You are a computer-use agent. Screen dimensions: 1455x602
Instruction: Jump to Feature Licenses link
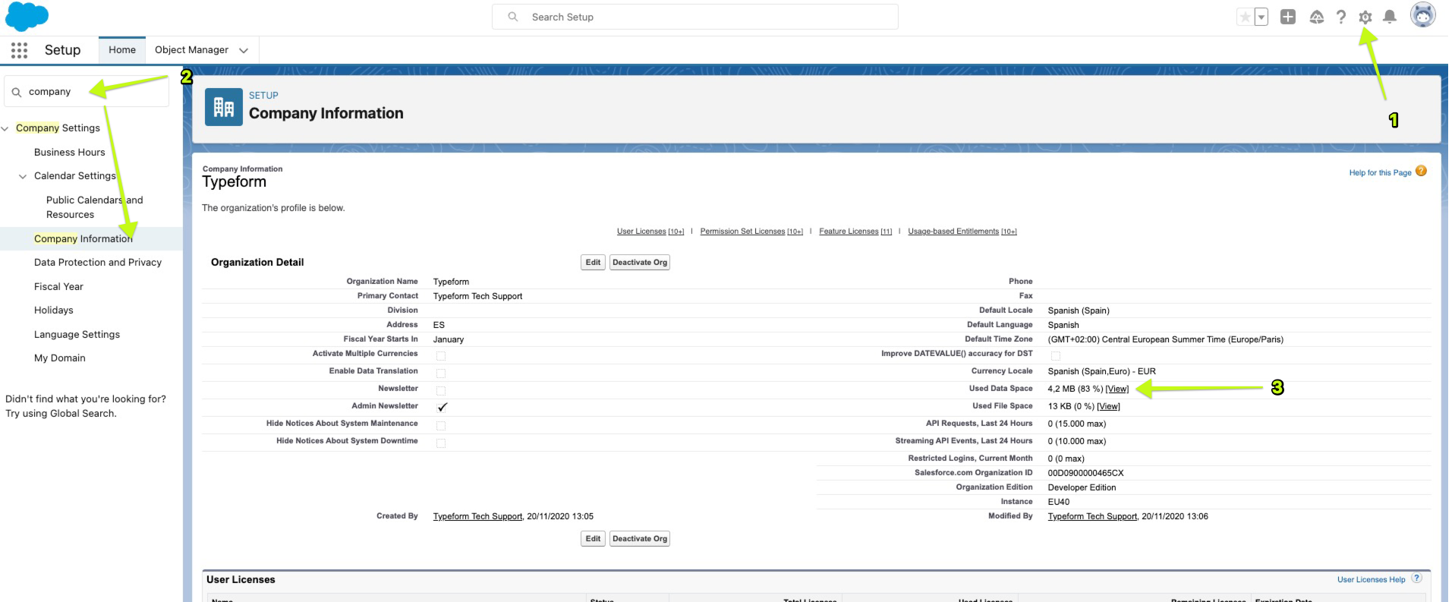855,232
